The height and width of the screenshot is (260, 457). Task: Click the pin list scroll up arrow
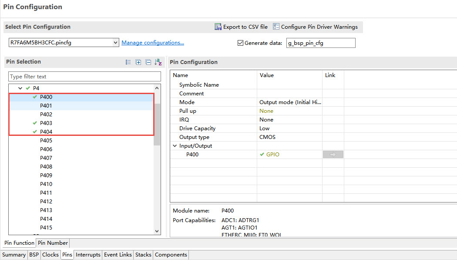(157, 88)
